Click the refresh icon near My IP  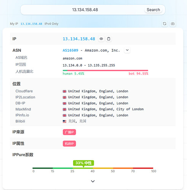click(x=165, y=24)
